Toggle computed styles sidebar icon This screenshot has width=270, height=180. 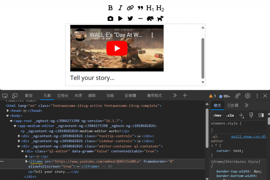coord(261,115)
